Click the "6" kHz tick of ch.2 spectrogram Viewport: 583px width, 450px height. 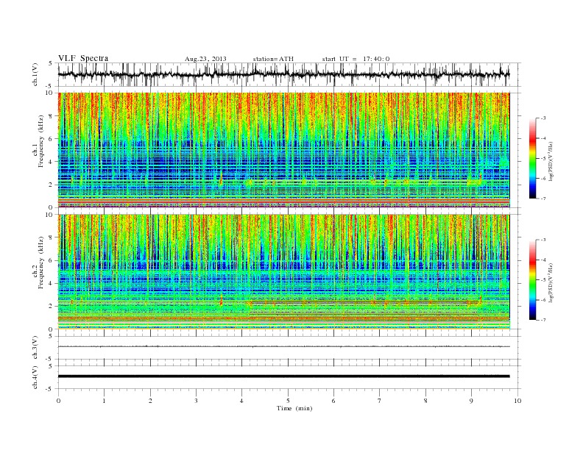[52, 260]
